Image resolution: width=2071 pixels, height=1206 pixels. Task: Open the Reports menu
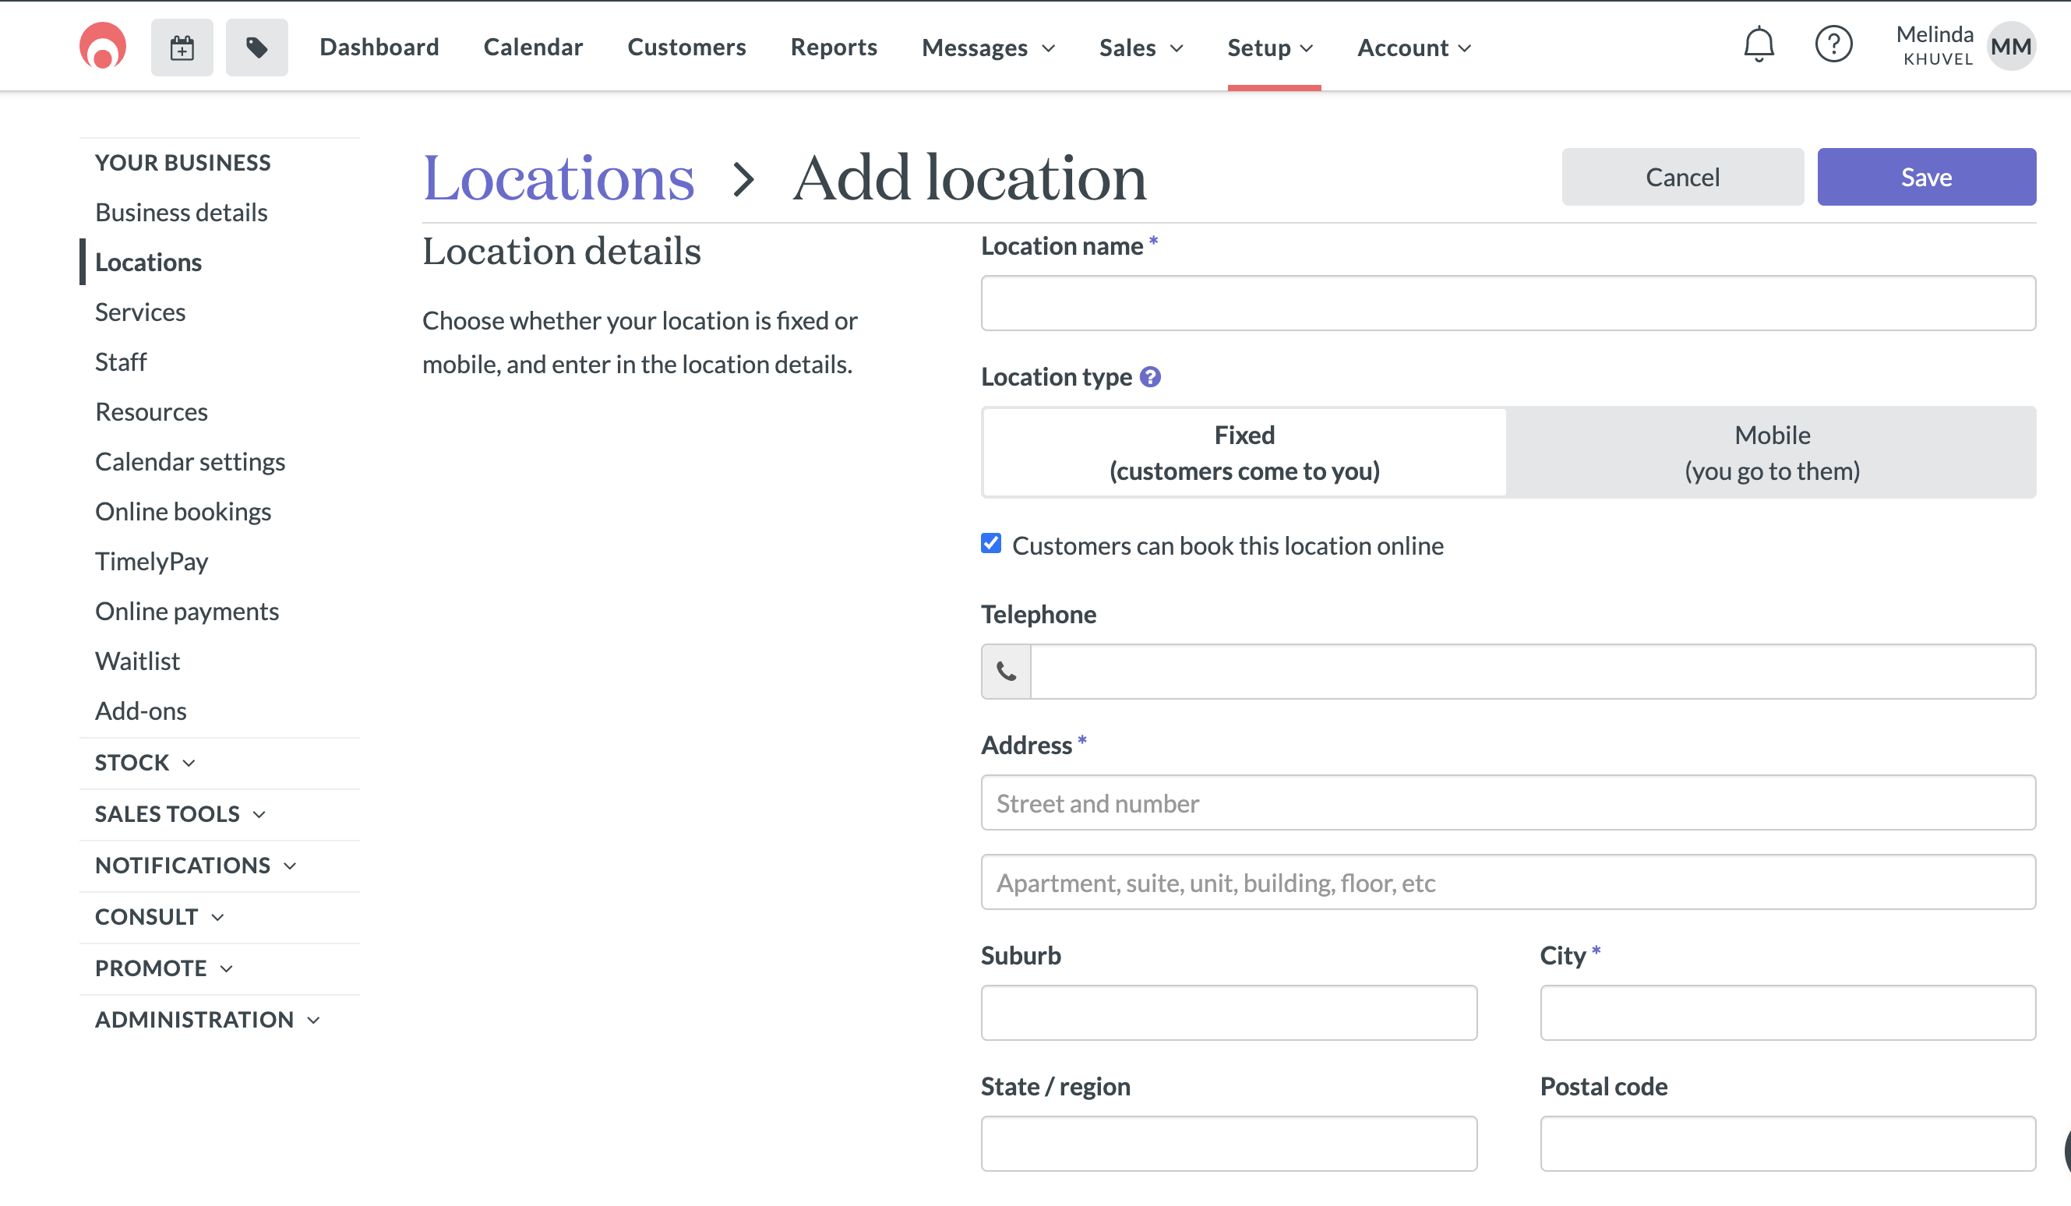point(834,47)
